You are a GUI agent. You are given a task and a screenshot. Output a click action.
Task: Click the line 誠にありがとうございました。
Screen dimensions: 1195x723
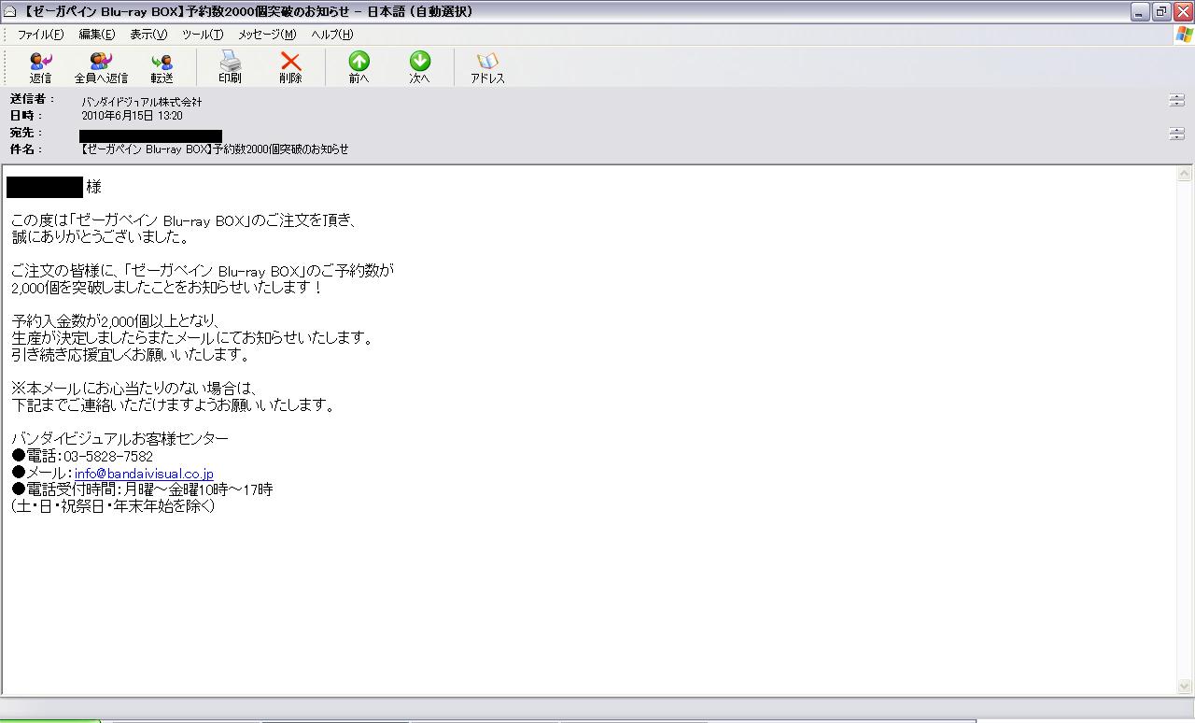(102, 237)
